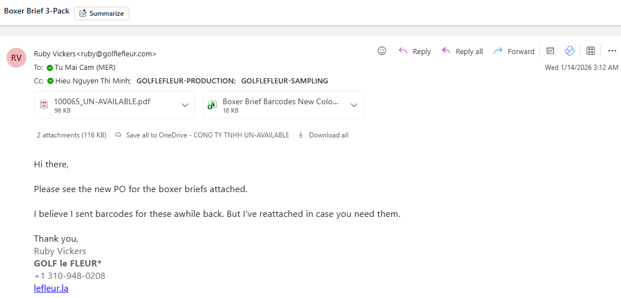Click the Summarize button
The height and width of the screenshot is (298, 621).
(x=102, y=14)
